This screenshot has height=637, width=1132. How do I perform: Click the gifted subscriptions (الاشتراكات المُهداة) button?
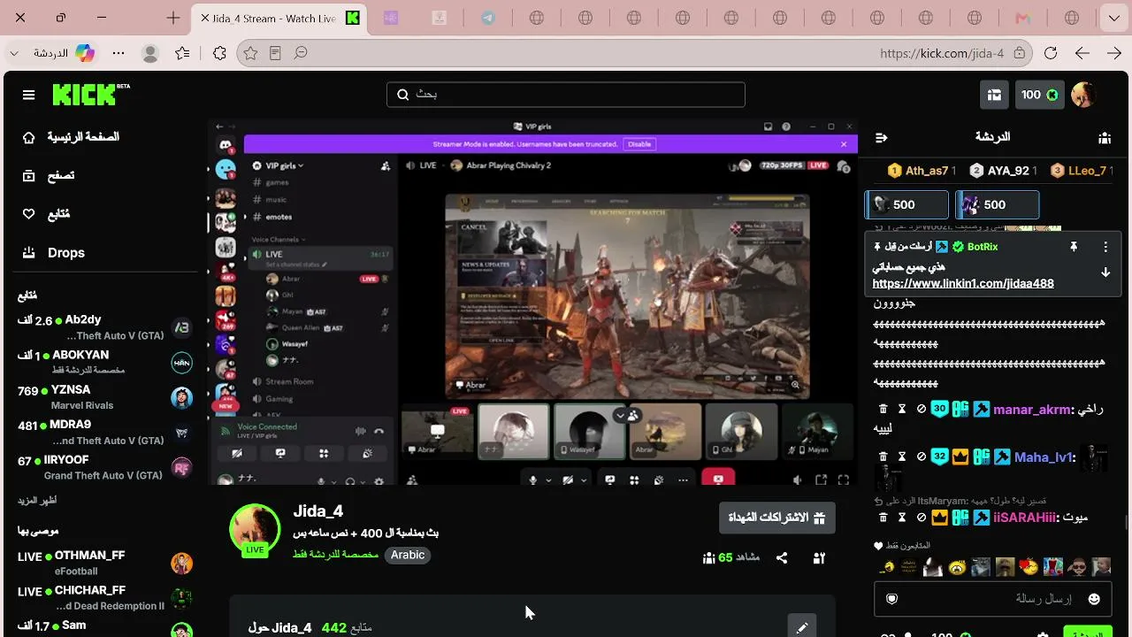[x=776, y=518]
